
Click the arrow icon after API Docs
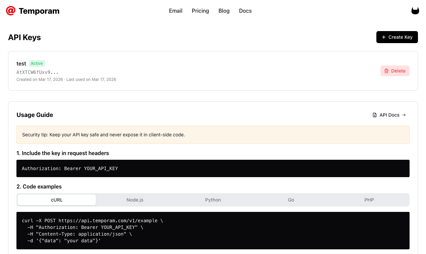pyautogui.click(x=404, y=115)
